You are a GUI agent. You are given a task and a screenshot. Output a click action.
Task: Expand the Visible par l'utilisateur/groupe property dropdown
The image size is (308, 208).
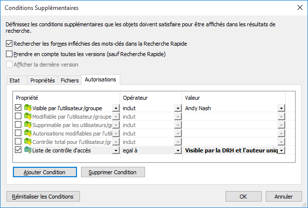click(115, 108)
